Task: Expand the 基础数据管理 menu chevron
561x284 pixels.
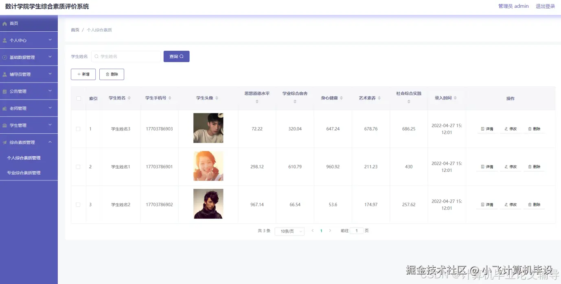Action: (50, 57)
